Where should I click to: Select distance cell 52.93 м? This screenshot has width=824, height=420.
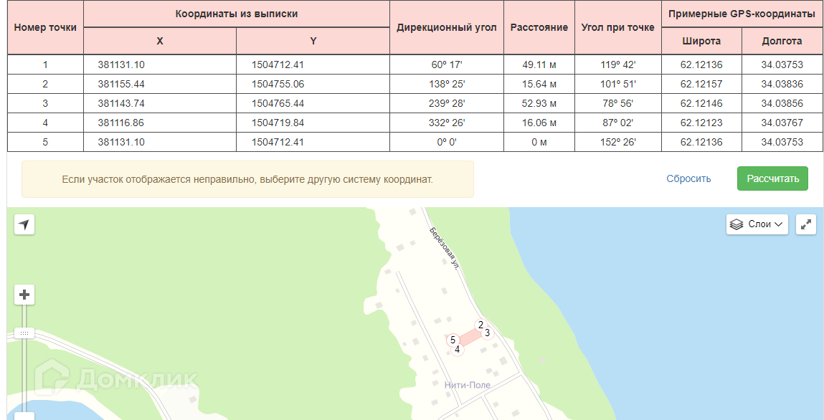point(539,103)
